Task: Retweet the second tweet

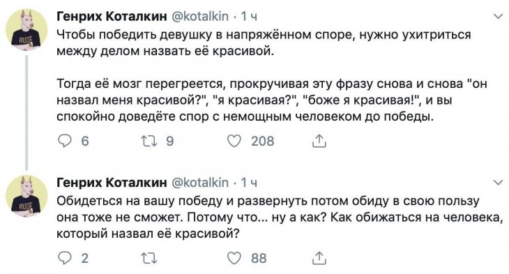Action: tap(149, 259)
